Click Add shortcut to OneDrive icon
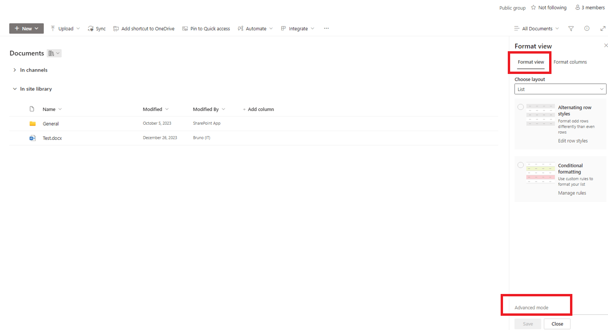 coord(116,28)
